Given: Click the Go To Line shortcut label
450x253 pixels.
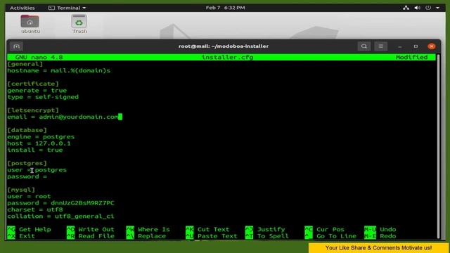Looking at the screenshot, I should [336, 236].
